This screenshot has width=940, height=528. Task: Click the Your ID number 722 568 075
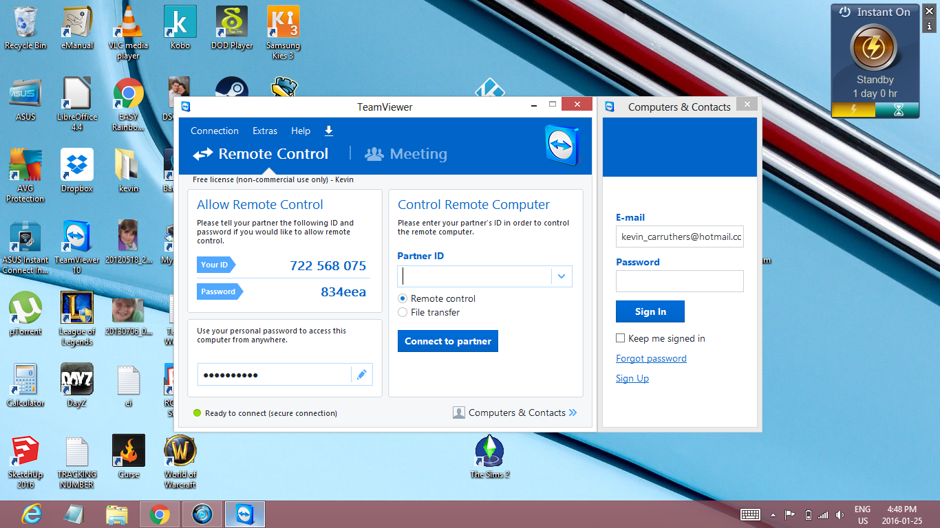tap(328, 265)
